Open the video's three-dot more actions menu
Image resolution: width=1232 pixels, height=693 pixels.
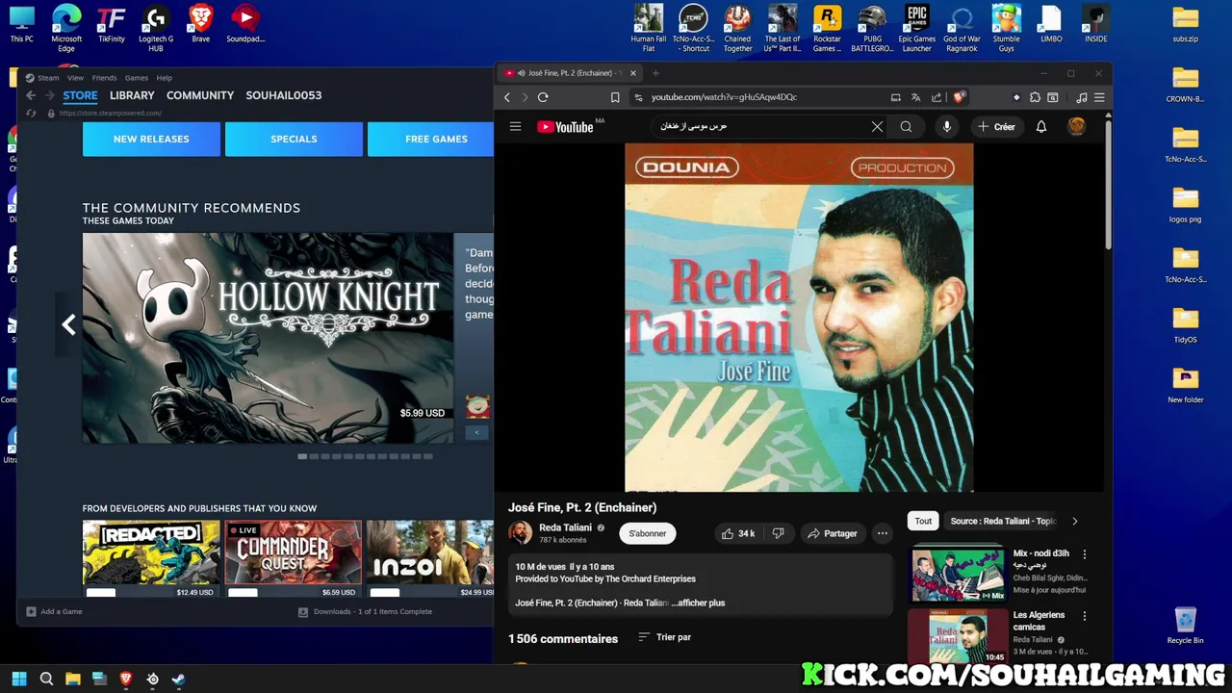coord(883,533)
